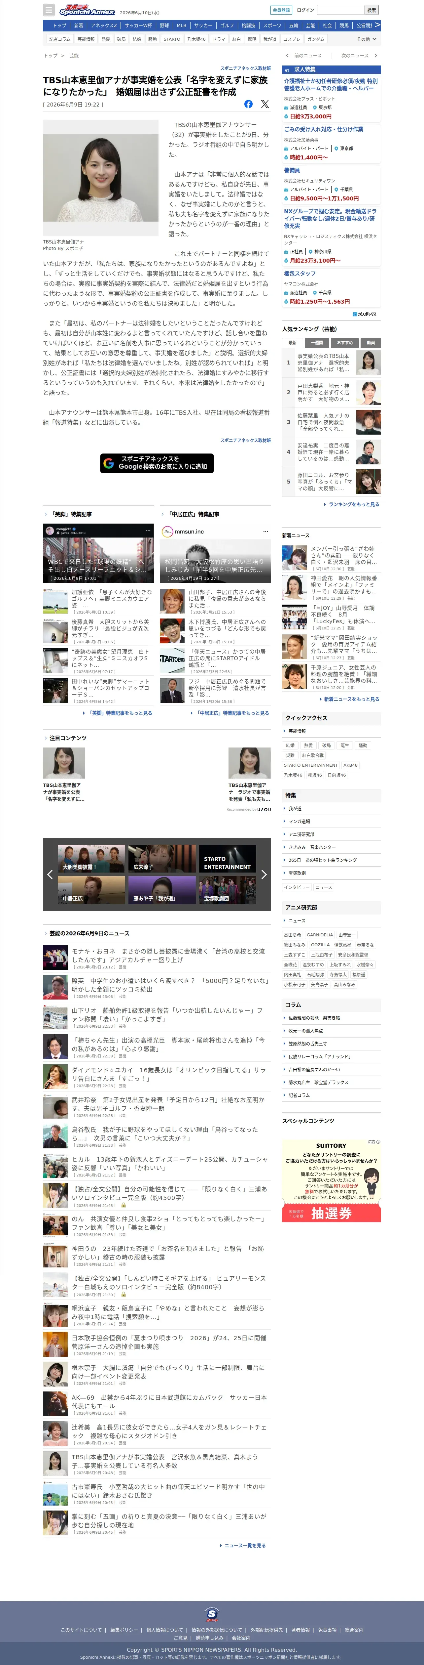Click the 高田憂希 anime tag
The height and width of the screenshot is (1665, 424).
coord(292,935)
